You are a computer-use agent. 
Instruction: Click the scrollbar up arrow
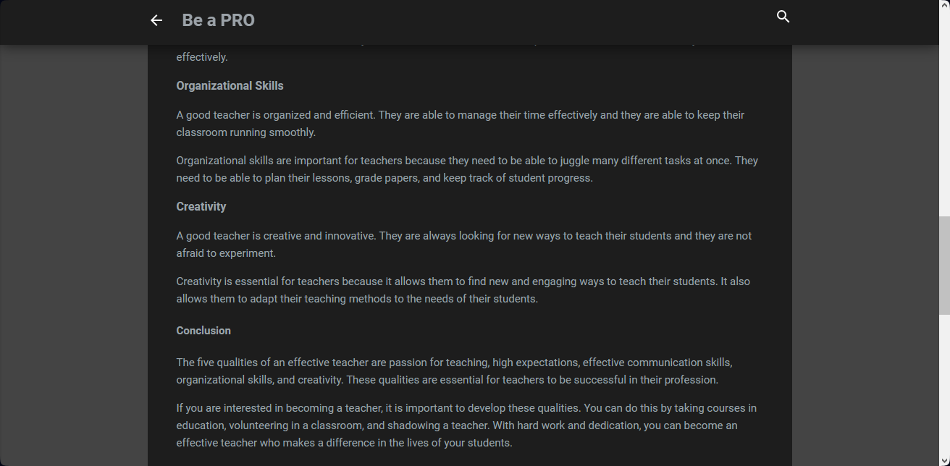(x=945, y=5)
